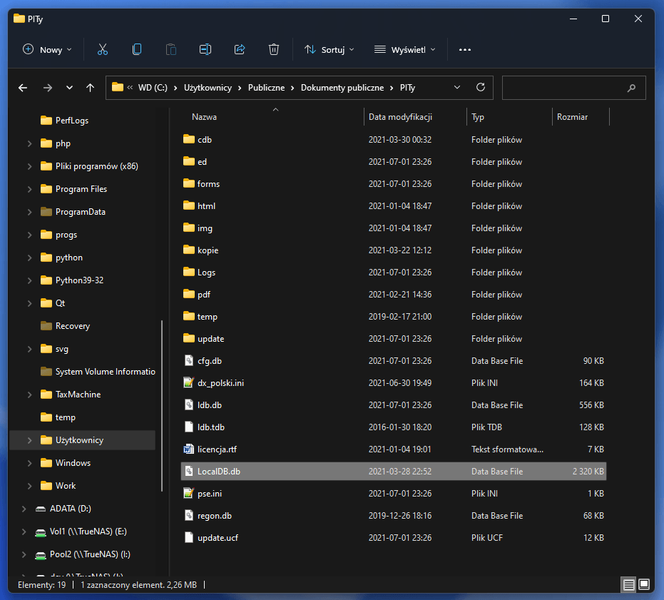Open the address bar history dropdown

(x=457, y=88)
